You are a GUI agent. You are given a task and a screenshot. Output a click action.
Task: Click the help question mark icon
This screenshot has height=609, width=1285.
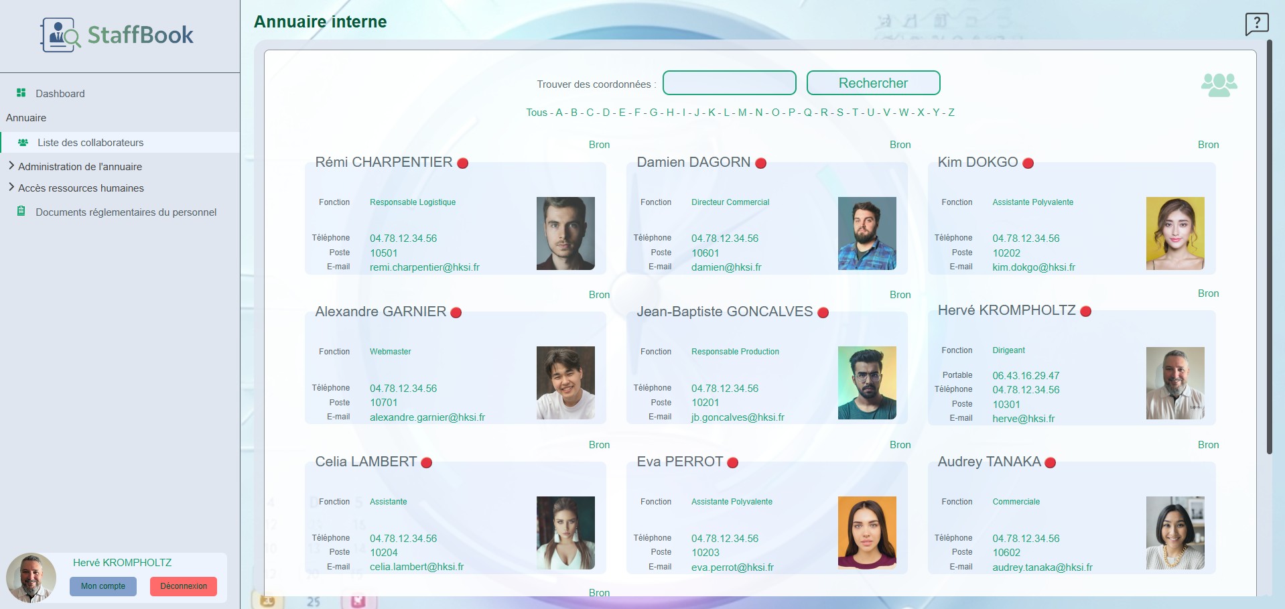coord(1257,23)
